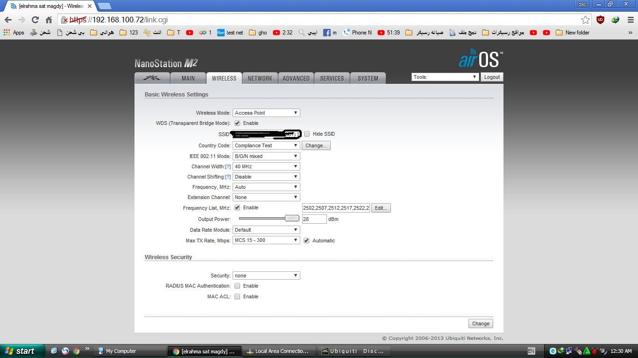Open the IEEE 802.11 Mode dropdown
Screen dimensions: 638x358
[x=266, y=156]
